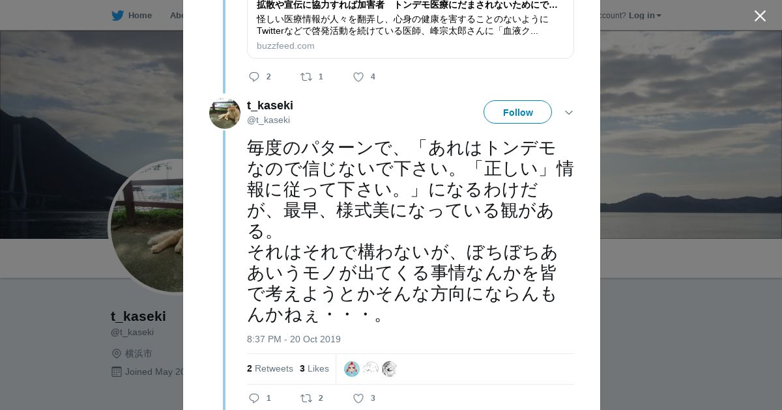Select the Home menu item
Image resolution: width=782 pixels, height=410 pixels.
click(x=139, y=16)
